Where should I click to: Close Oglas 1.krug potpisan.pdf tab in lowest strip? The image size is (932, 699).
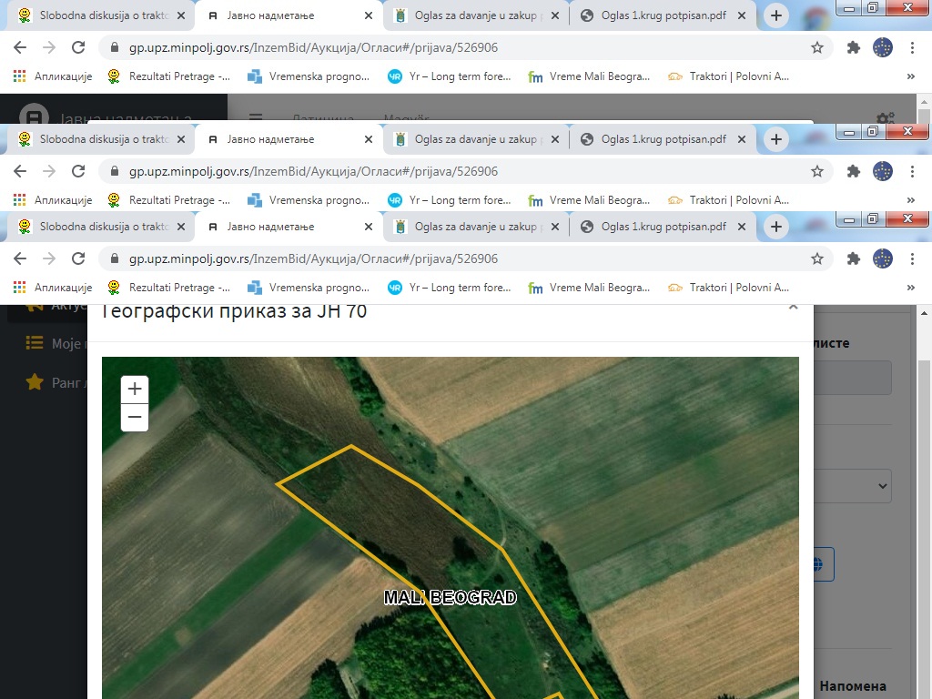click(x=742, y=227)
